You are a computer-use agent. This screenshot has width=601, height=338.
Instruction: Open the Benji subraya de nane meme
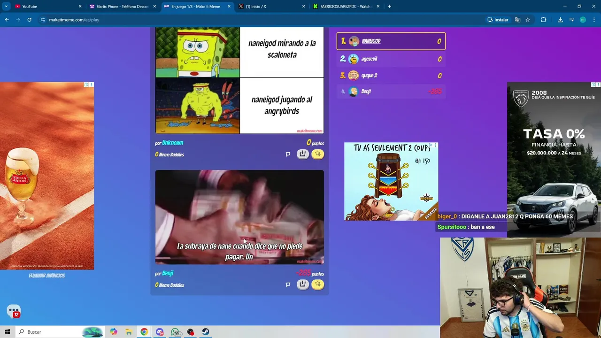239,217
